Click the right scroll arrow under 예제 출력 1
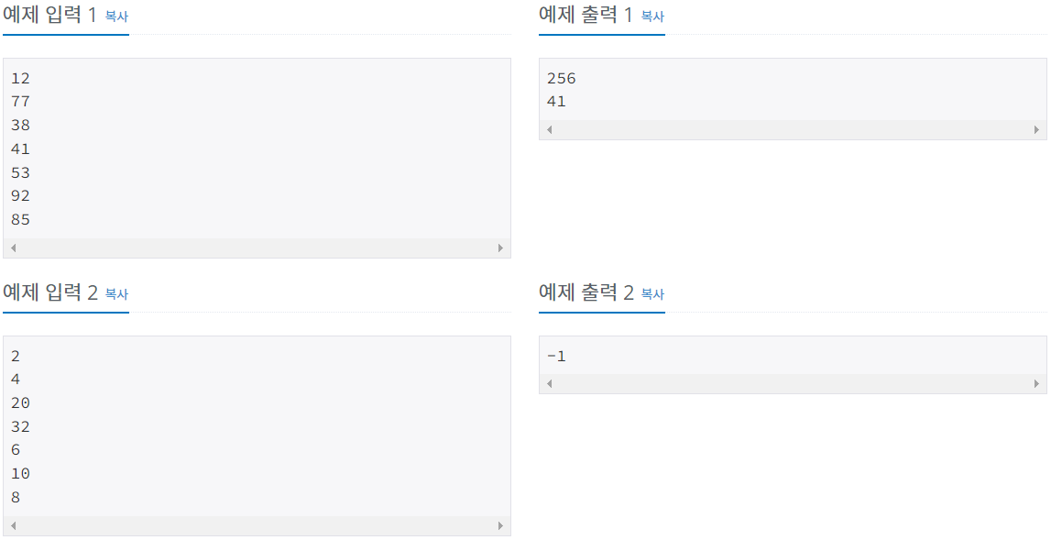The image size is (1051, 540). tap(1038, 130)
